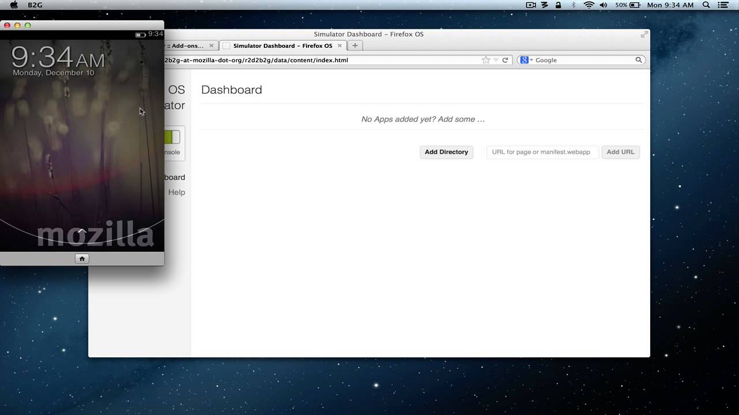Screen dimensions: 739x415
Task: Reload the page in Firefox
Action: click(x=505, y=60)
